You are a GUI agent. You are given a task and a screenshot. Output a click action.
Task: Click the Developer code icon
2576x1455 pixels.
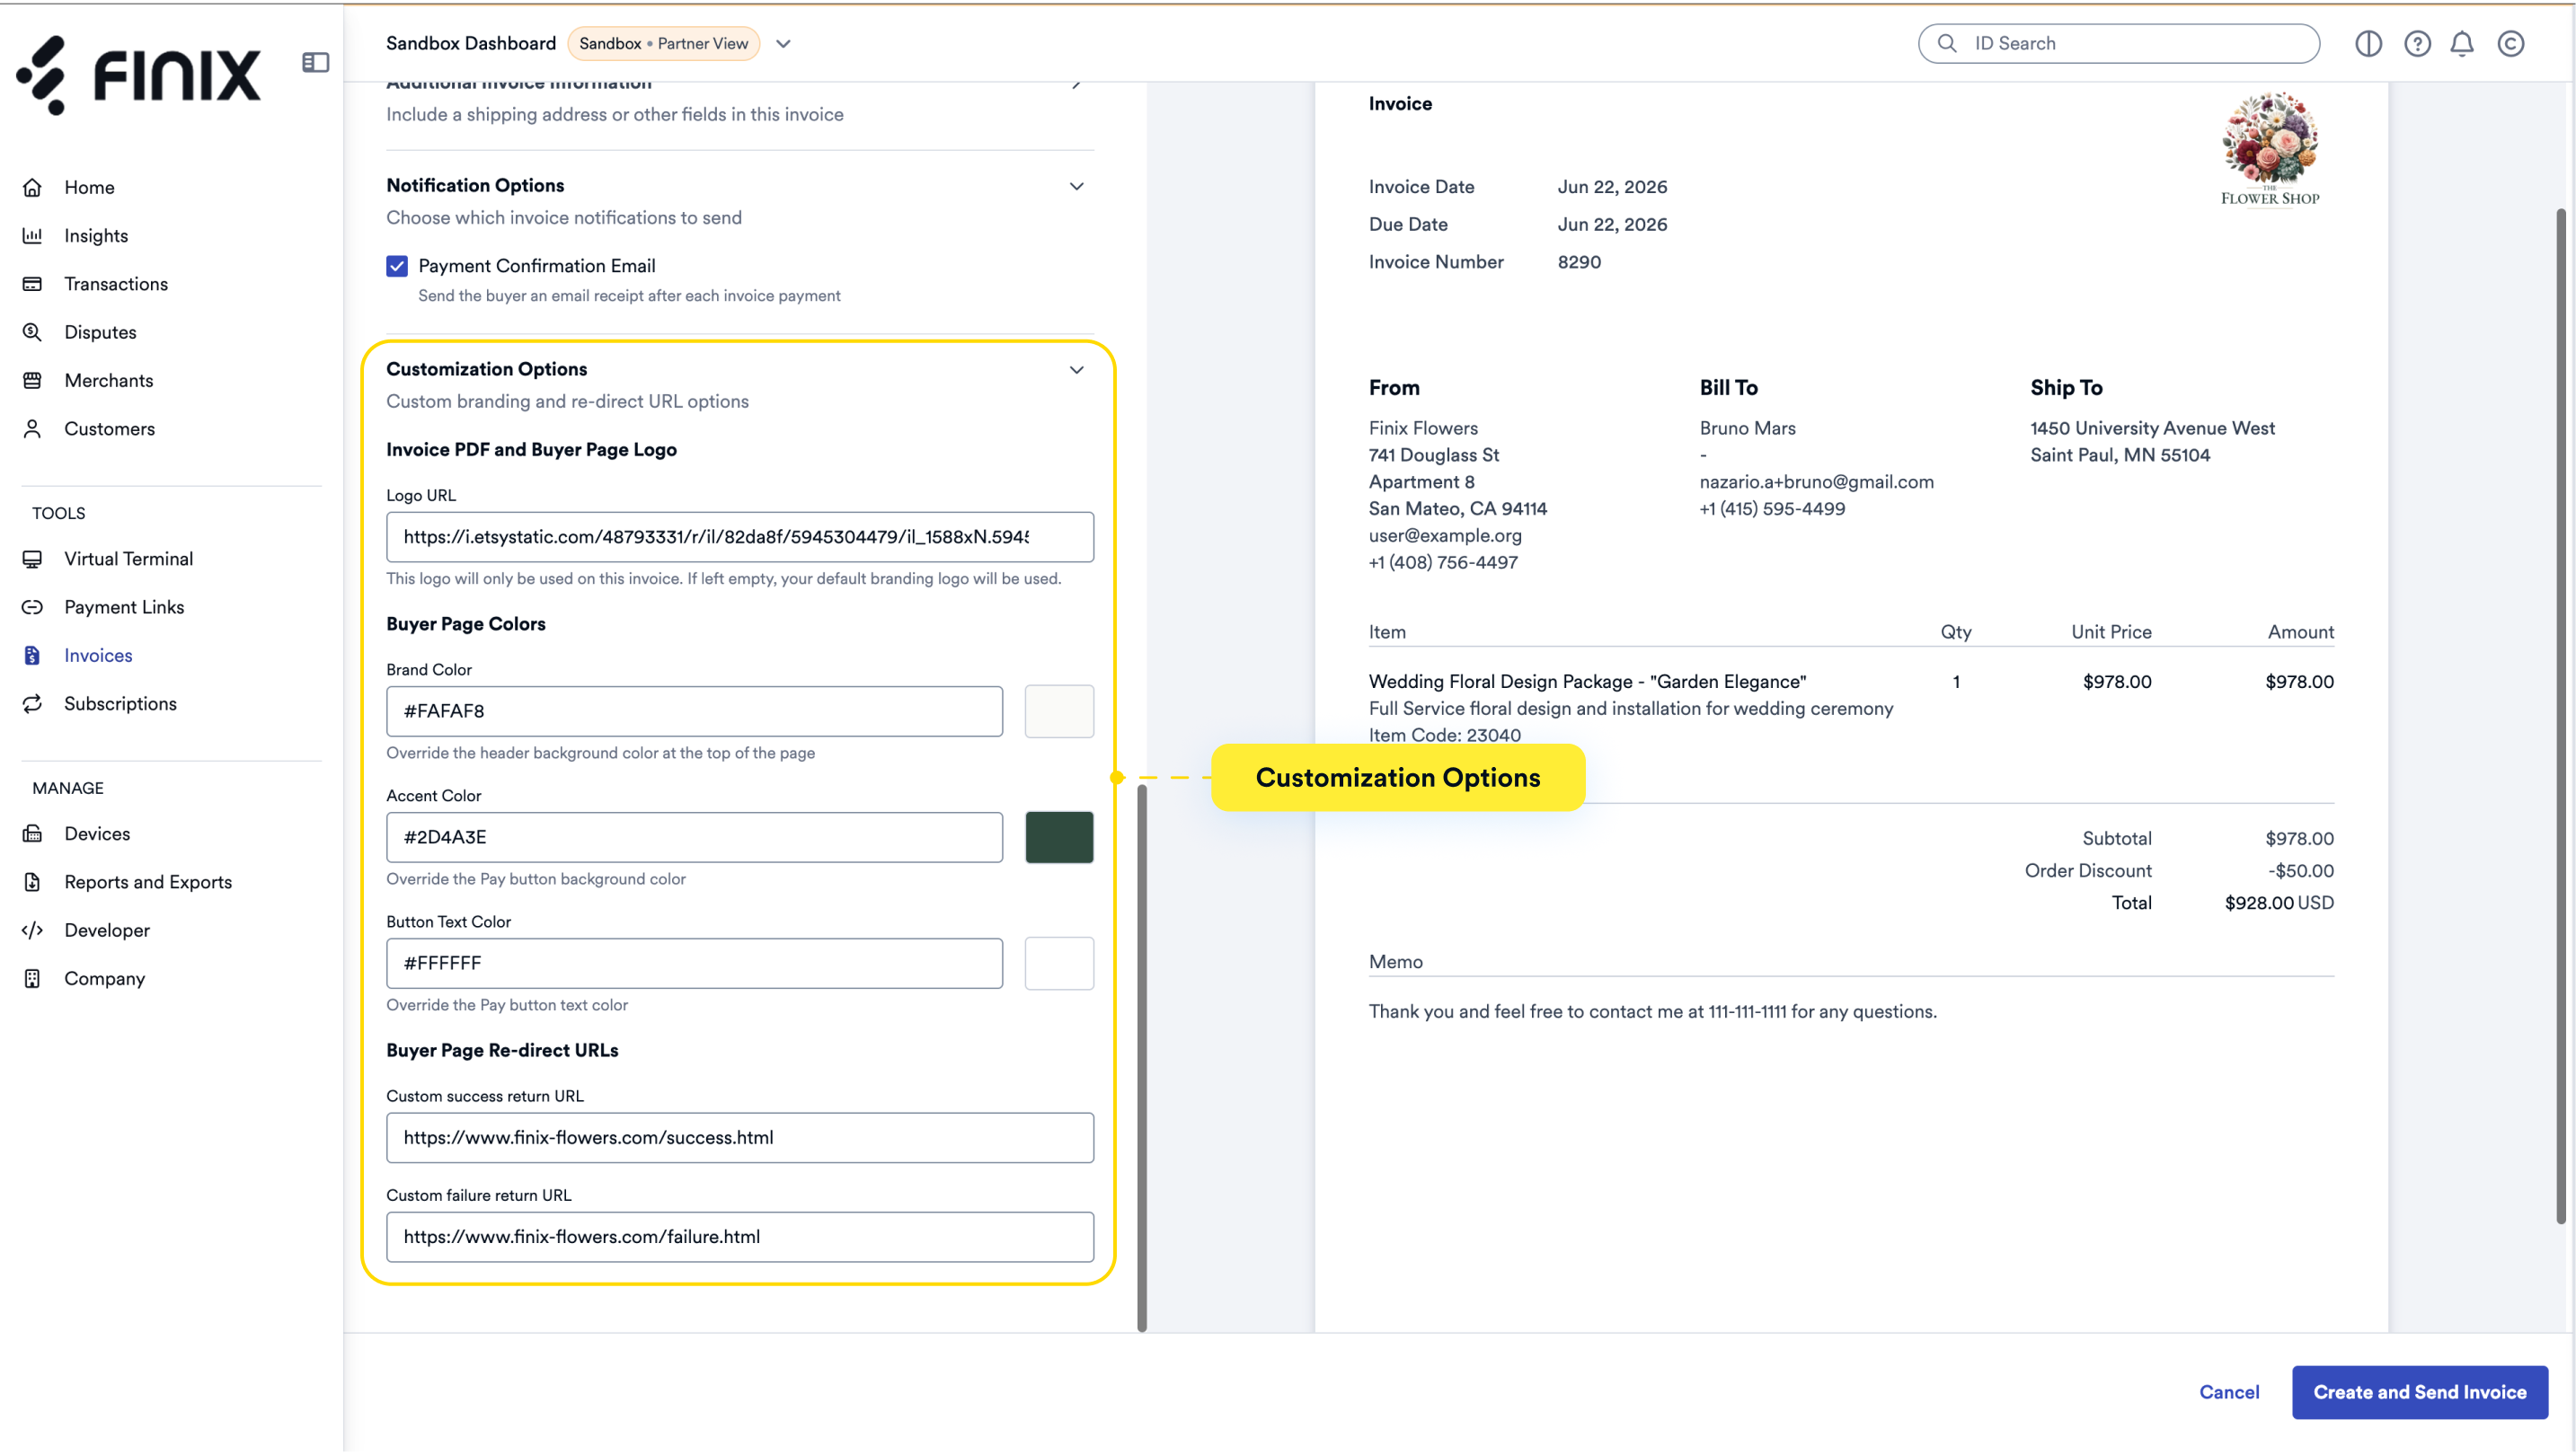coord(32,930)
